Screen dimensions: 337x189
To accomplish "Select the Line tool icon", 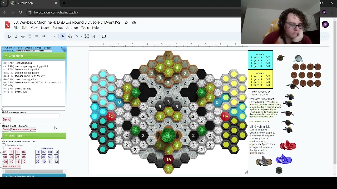I will (x=77, y=36).
